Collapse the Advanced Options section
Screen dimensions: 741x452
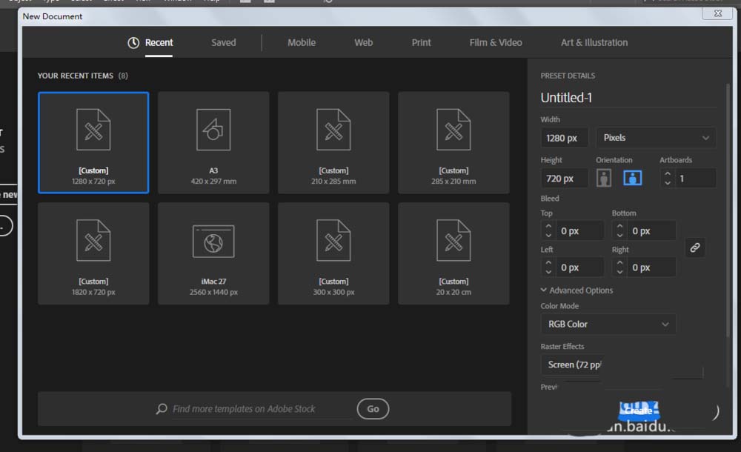tap(576, 290)
